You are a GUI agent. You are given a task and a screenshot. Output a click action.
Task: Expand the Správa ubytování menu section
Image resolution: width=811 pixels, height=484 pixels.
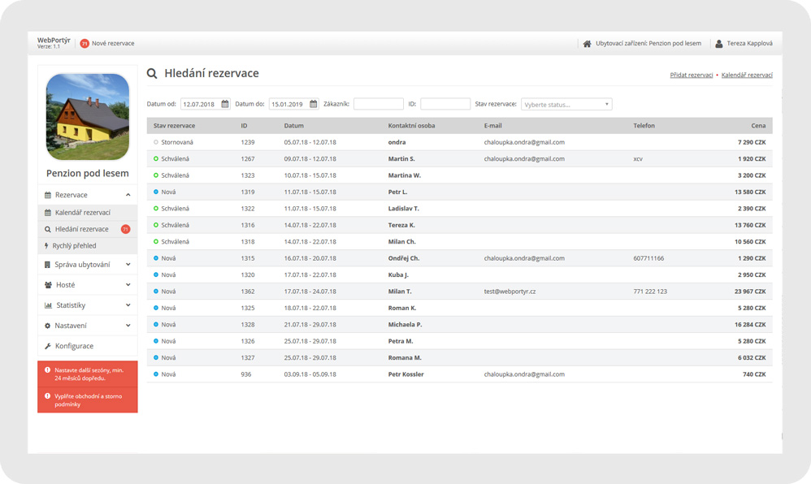(87, 265)
